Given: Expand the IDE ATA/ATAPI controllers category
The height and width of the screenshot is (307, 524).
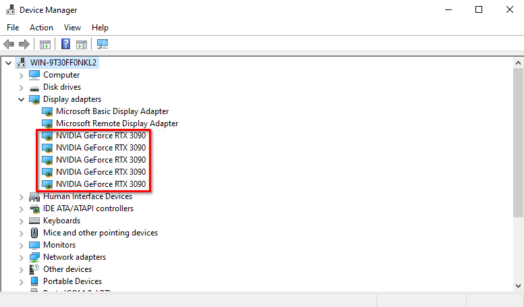Looking at the screenshot, I should 22,209.
